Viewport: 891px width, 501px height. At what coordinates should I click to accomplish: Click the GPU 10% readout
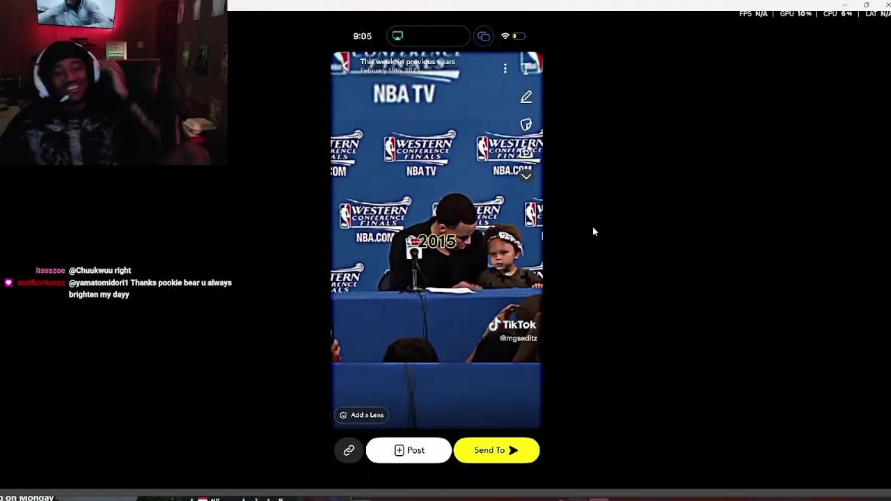[796, 14]
